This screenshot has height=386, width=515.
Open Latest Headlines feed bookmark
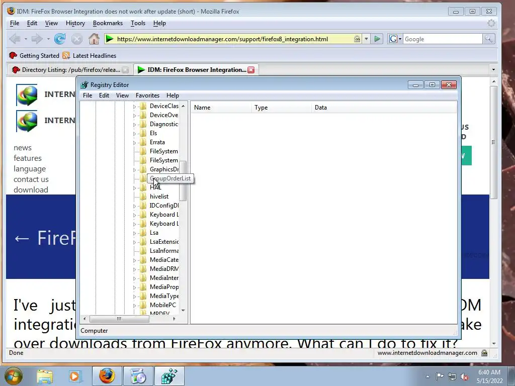coord(90,55)
